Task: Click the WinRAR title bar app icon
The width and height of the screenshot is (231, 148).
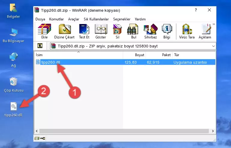Action: coord(37,10)
